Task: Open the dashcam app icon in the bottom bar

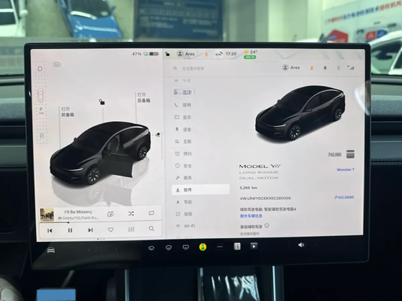Action: 237,246
